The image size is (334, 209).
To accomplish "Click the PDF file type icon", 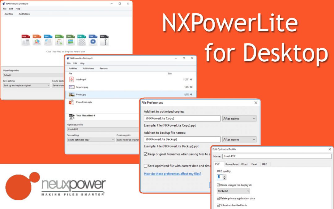I will (x=26, y=40).
